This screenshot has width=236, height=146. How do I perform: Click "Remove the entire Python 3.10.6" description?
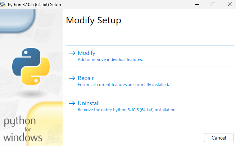[127, 109]
